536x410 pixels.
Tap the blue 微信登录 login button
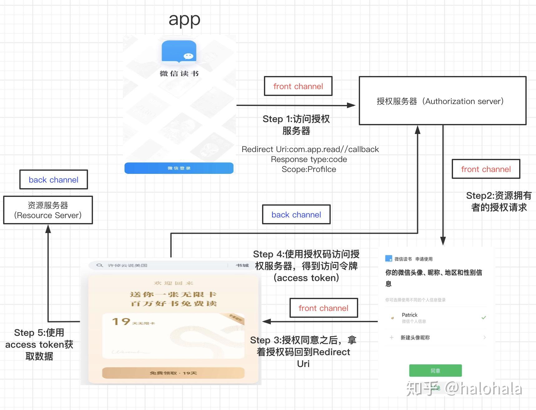click(179, 168)
